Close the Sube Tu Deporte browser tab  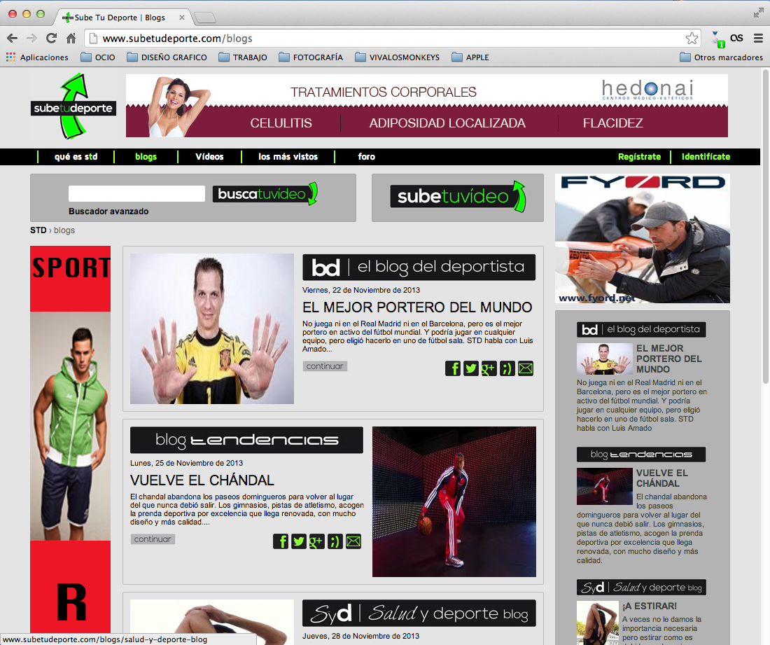[182, 18]
